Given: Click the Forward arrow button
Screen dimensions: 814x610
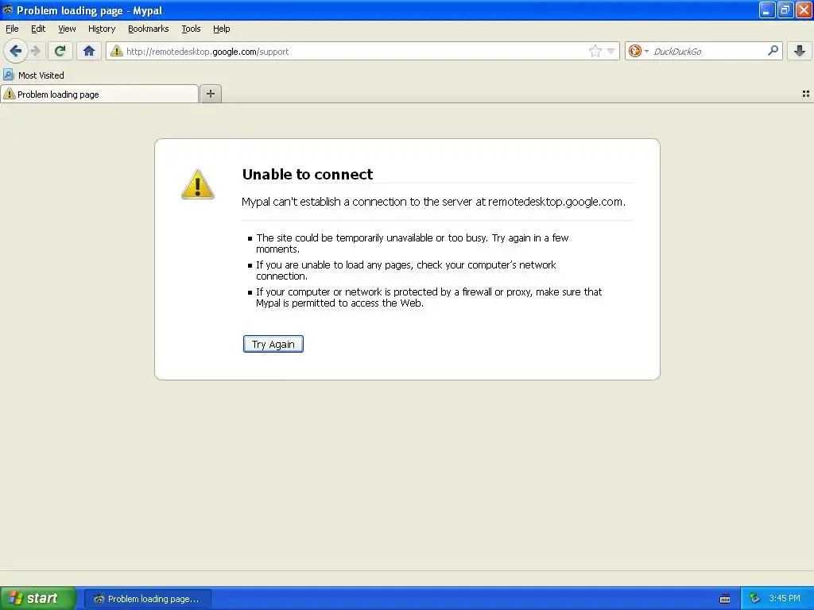Looking at the screenshot, I should [36, 51].
